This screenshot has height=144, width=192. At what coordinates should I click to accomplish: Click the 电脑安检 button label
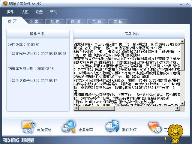44,130
